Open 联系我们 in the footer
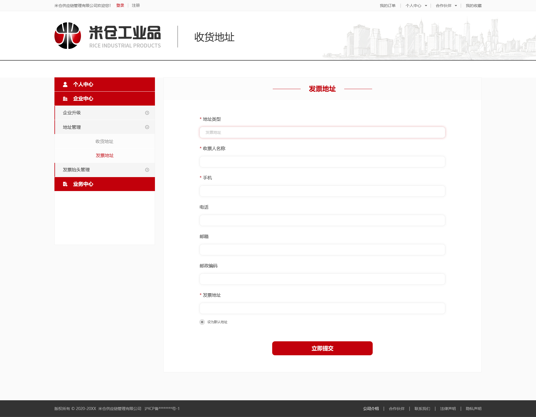Image resolution: width=536 pixels, height=417 pixels. click(422, 408)
